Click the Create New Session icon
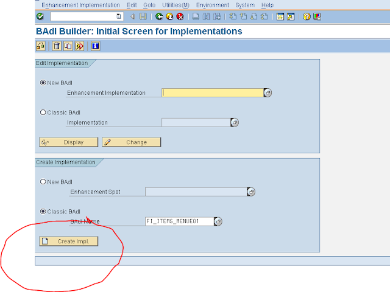 (280, 16)
